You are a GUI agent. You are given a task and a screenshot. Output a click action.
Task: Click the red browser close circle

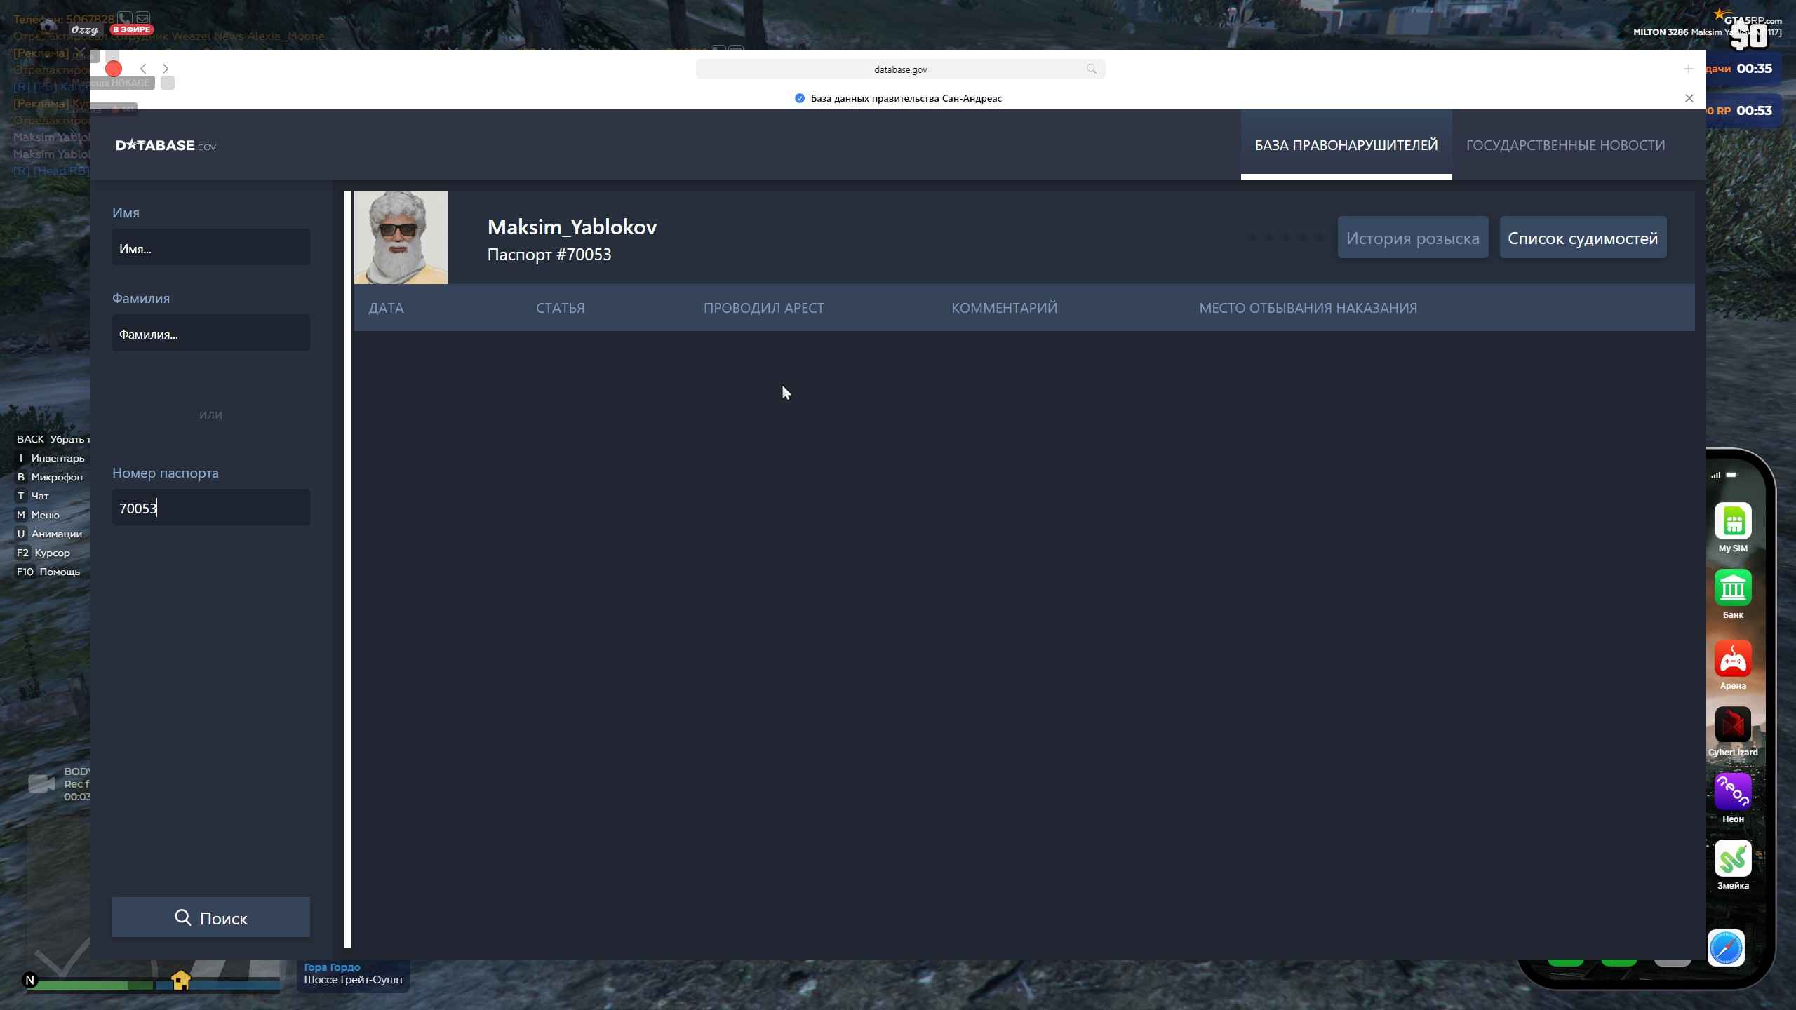point(114,69)
